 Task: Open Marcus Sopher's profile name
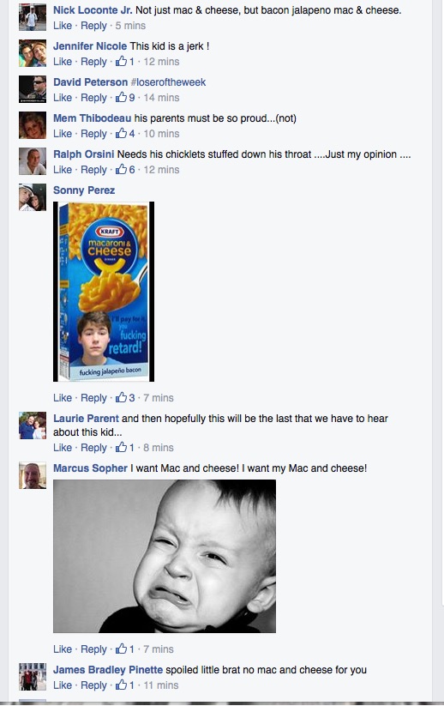(90, 468)
